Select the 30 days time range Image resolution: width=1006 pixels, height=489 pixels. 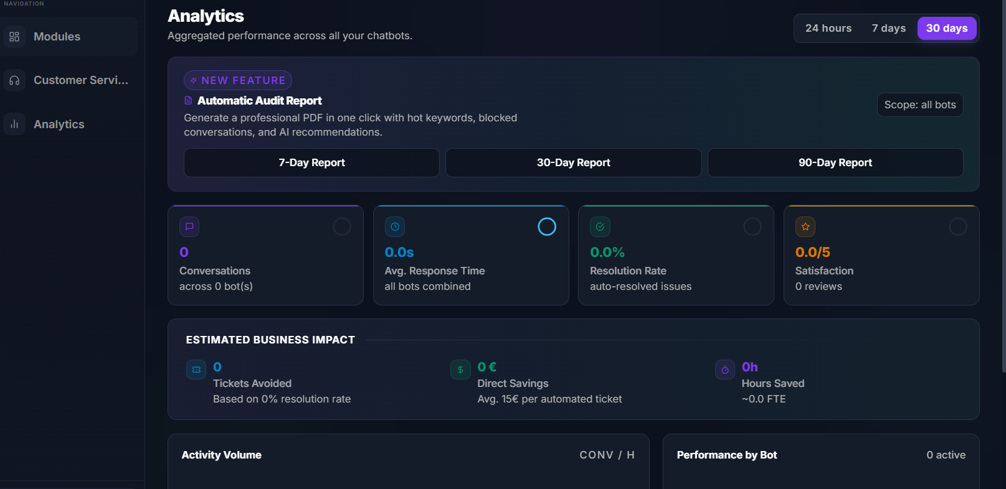pos(947,28)
